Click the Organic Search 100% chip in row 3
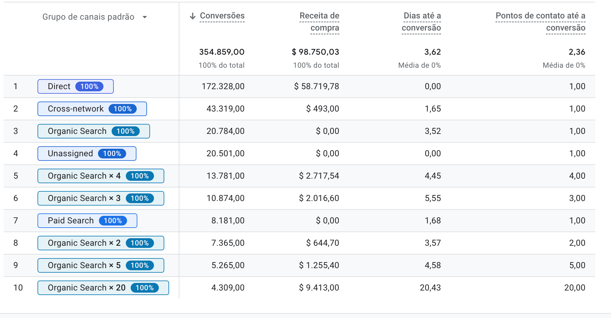Screen dimensions: 611x318 click(x=93, y=131)
